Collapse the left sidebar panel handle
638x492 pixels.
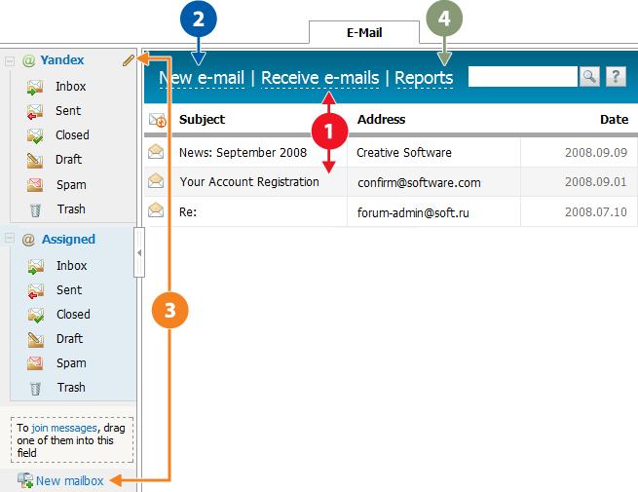pyautogui.click(x=139, y=252)
